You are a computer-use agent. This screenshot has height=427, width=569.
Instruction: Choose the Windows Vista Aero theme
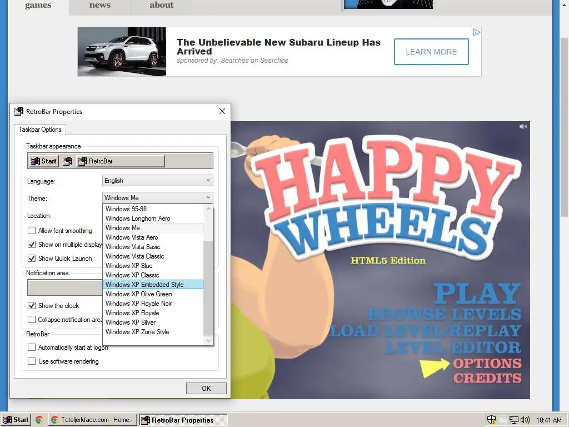tap(153, 237)
